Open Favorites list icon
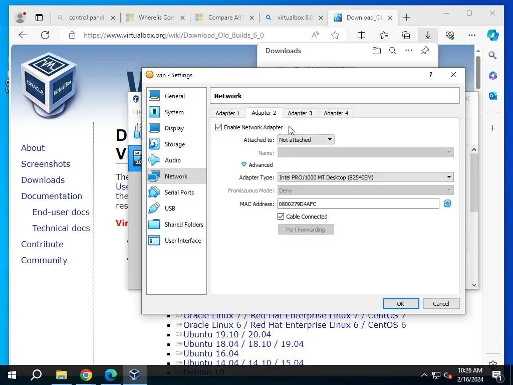Screen dimensions: 513x385 (x=383, y=35)
